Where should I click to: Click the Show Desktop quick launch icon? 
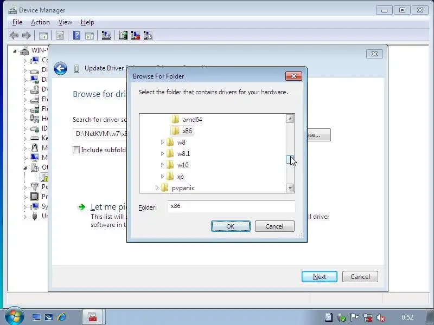[36, 317]
